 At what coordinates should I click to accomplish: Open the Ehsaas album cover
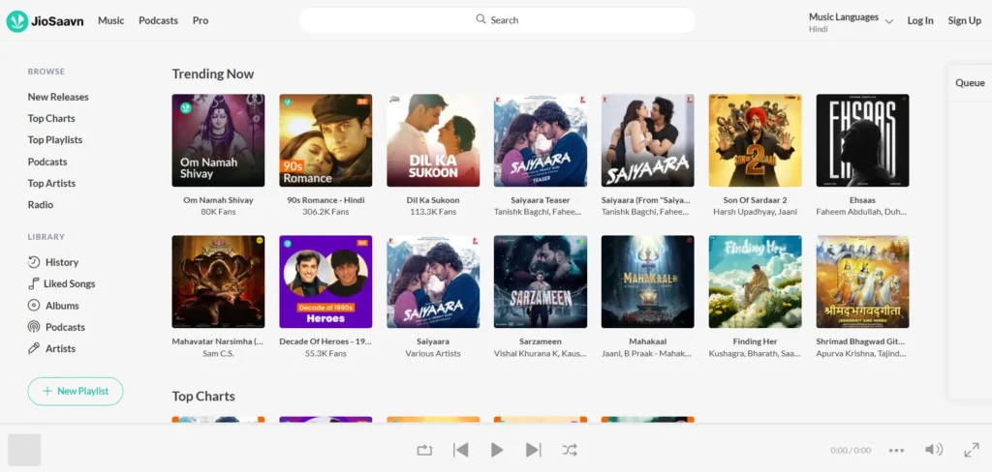click(x=863, y=140)
